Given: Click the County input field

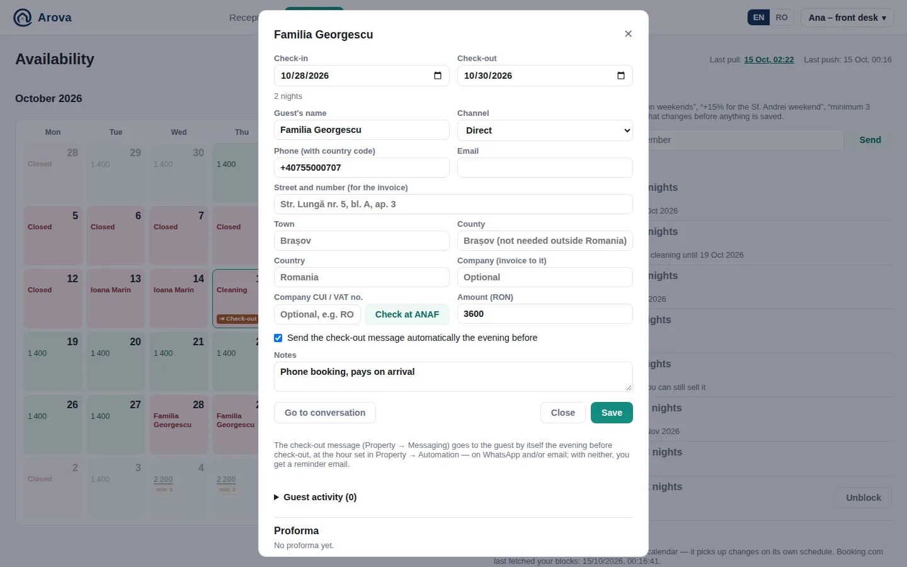Looking at the screenshot, I should [x=545, y=241].
